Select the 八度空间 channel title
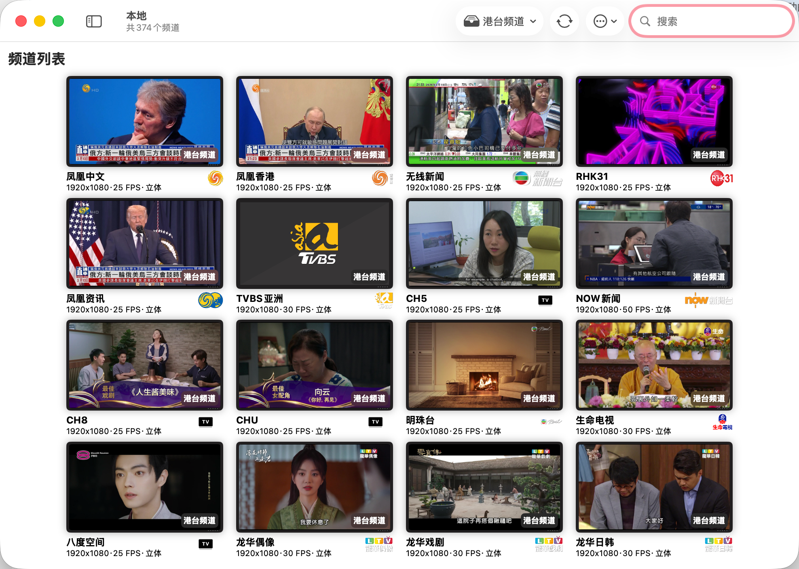This screenshot has width=799, height=569. pyautogui.click(x=85, y=542)
